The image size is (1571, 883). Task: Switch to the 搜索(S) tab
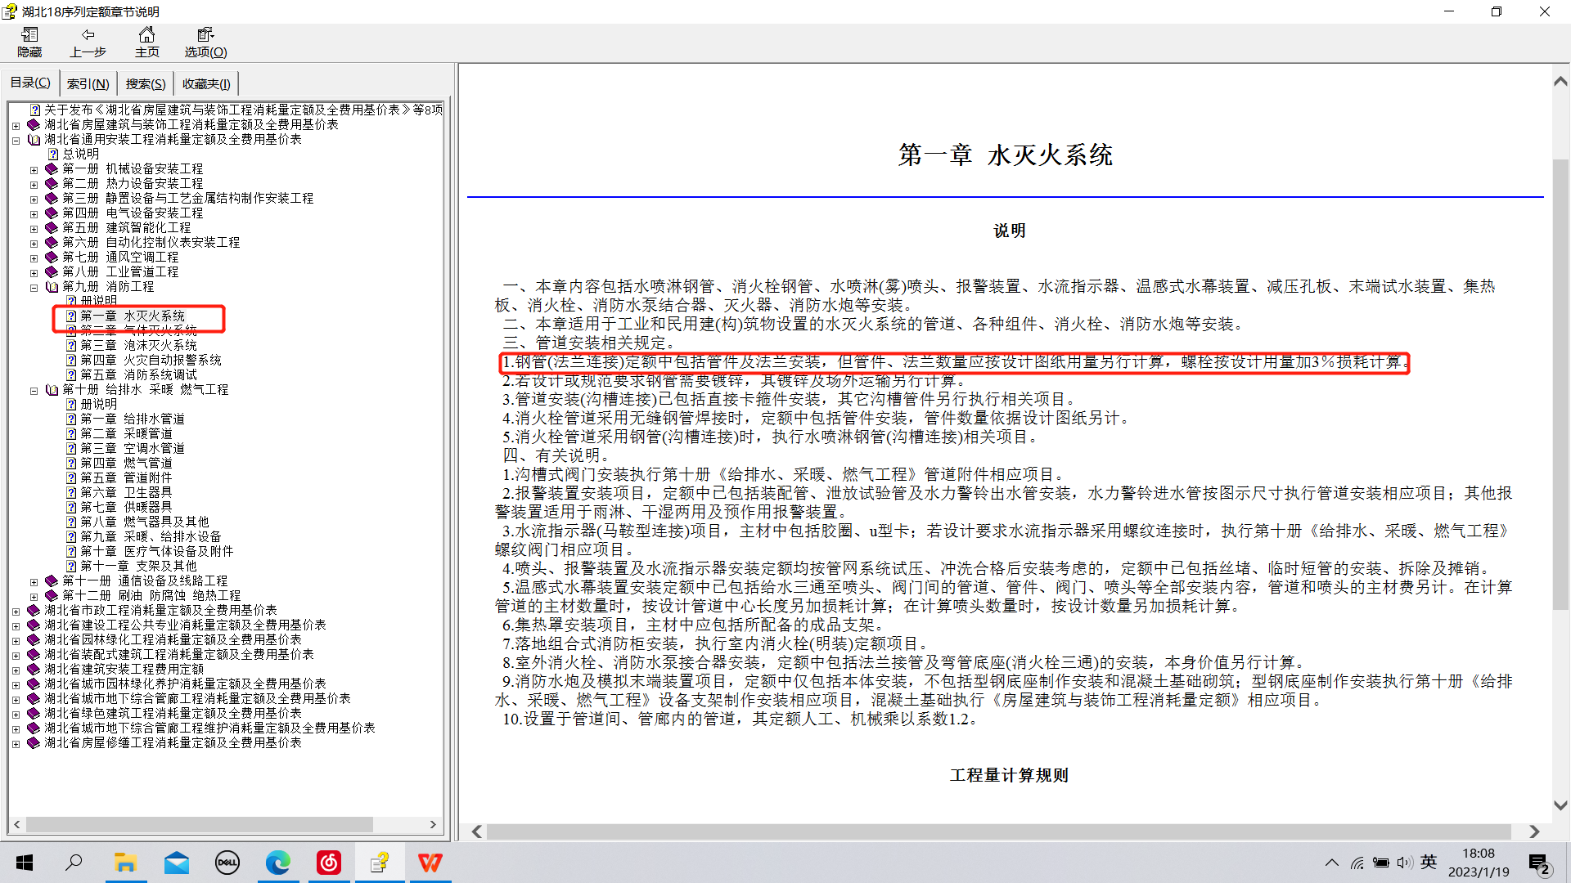(x=146, y=83)
